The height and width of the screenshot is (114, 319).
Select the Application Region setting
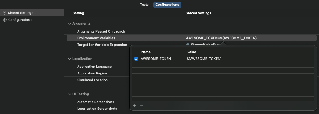[92, 73]
